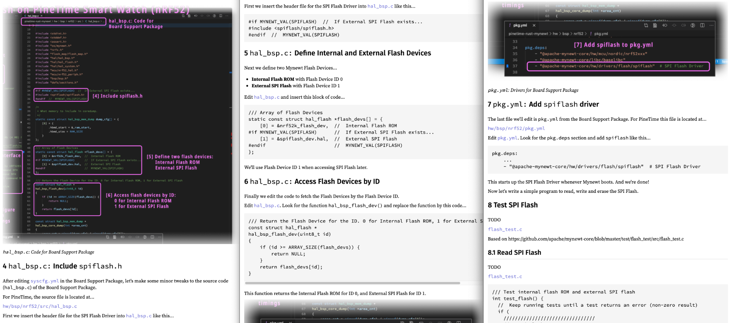Click Split Editor icon in hal_bsp.c editor
This screenshot has height=323, width=730.
(x=221, y=16)
